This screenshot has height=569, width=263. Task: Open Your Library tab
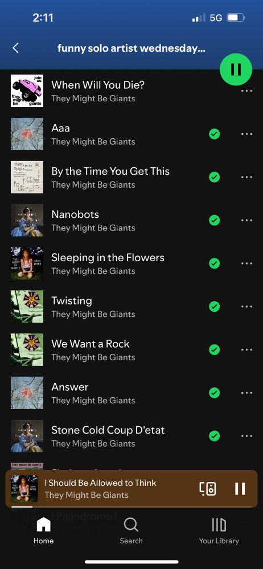[x=219, y=531]
